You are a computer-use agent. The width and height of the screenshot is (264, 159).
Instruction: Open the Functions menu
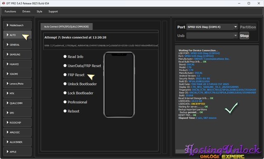coord(10,12)
